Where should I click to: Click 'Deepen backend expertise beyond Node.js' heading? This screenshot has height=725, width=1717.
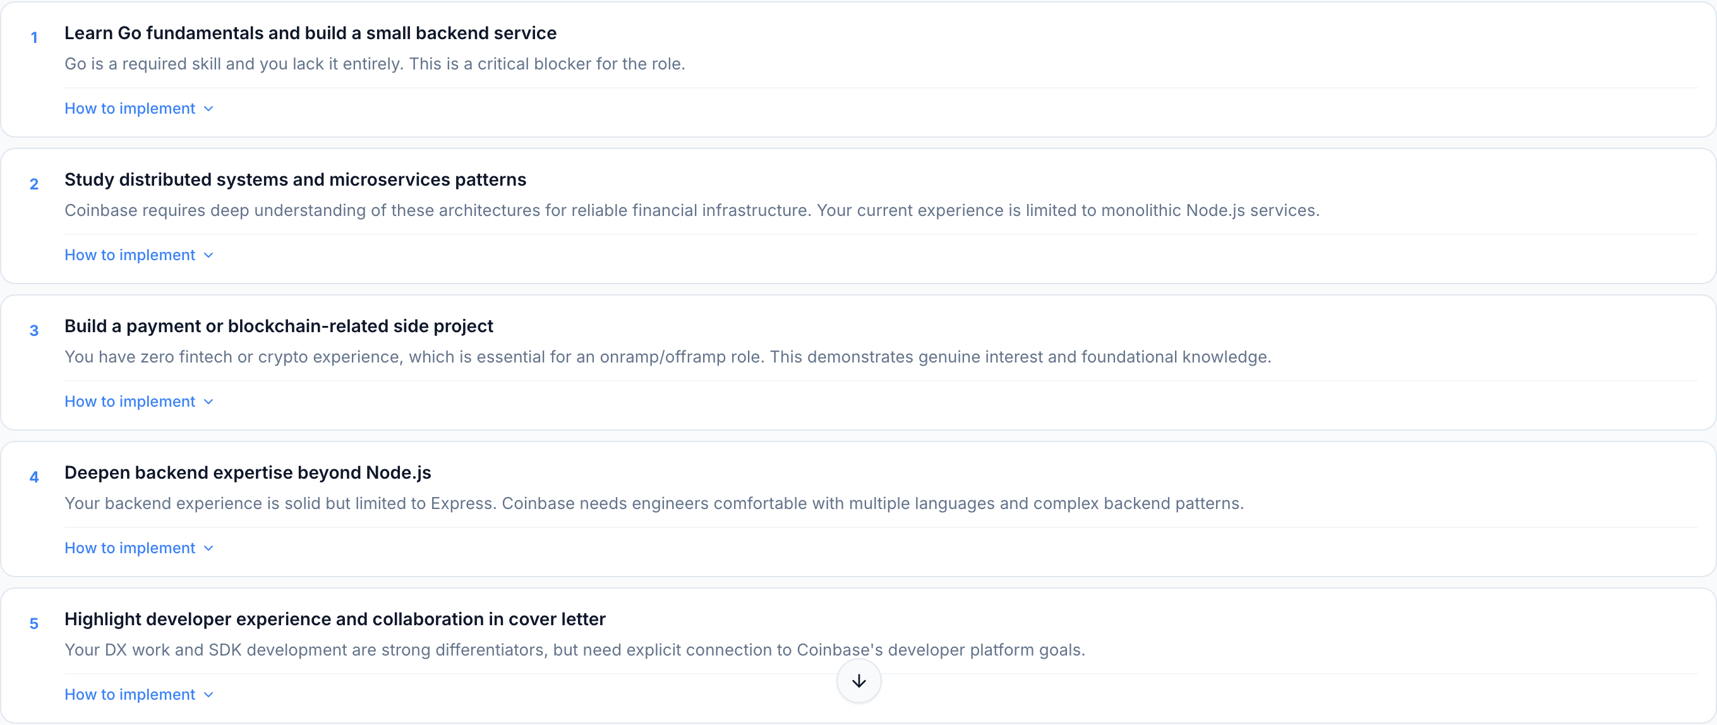247,473
